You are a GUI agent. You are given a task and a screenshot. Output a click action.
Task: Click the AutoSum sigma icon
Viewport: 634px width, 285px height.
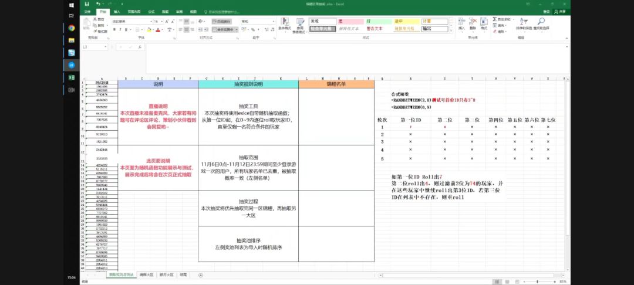click(495, 19)
